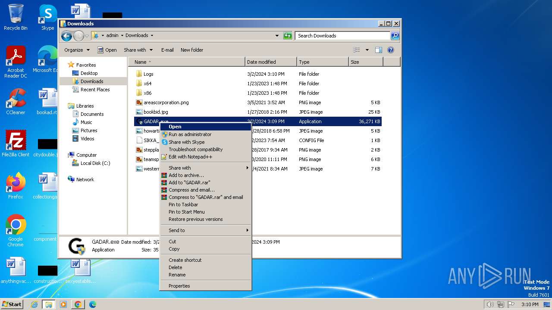Open Organize dropdown menu
The image size is (552, 310).
(x=77, y=50)
